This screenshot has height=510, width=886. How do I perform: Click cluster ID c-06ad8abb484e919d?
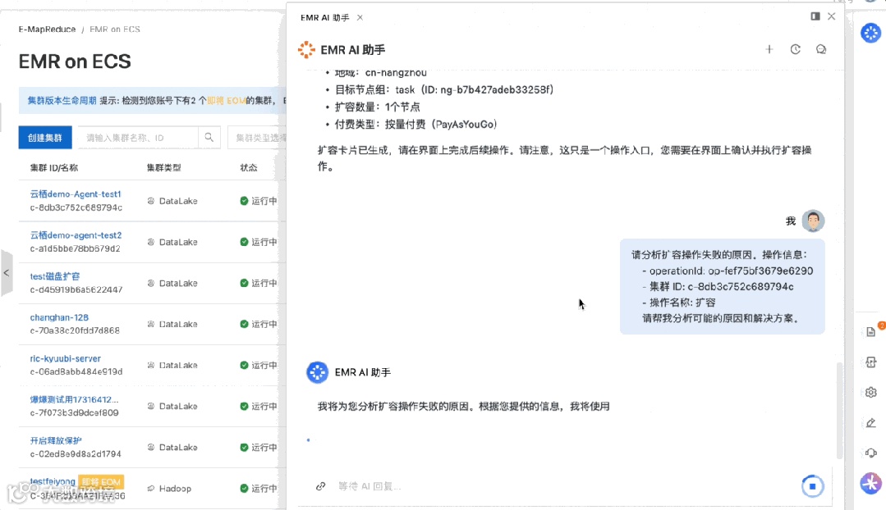76,371
